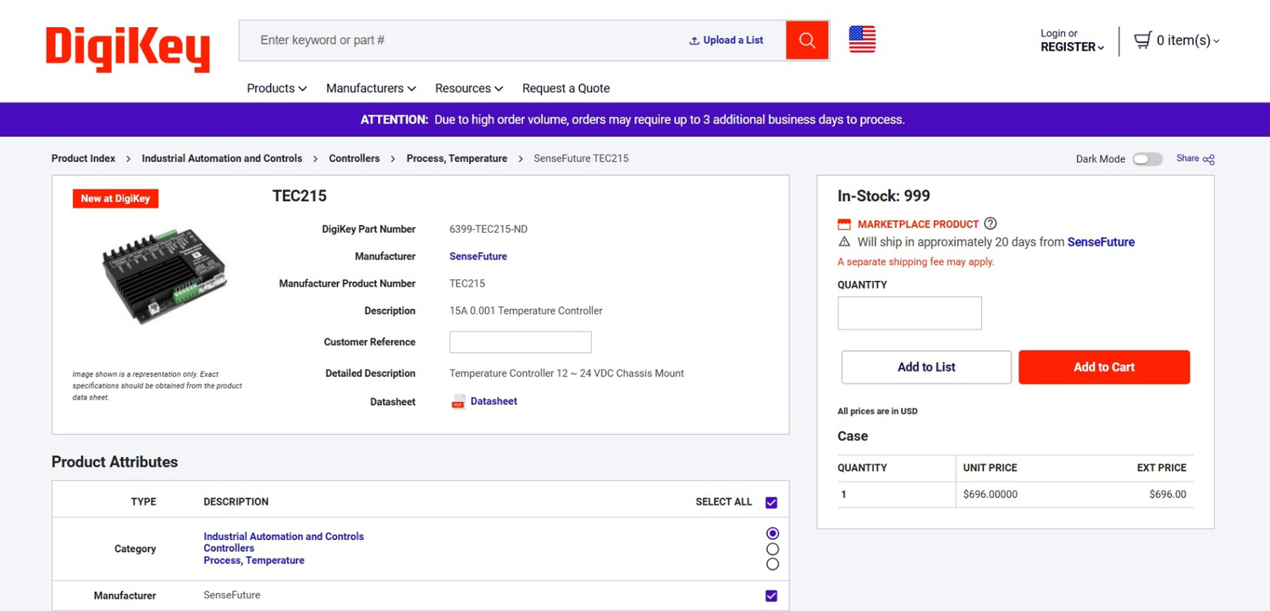Click the Share icon

point(1209,159)
